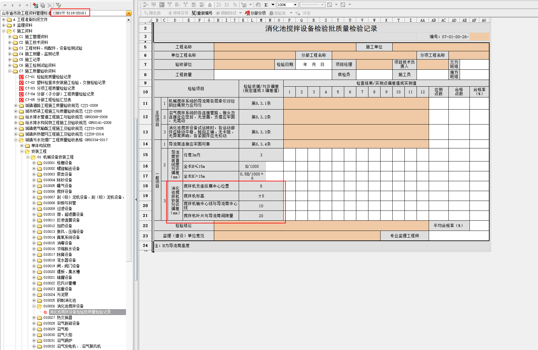Click the 施工单位 input cell

[x=441, y=47]
